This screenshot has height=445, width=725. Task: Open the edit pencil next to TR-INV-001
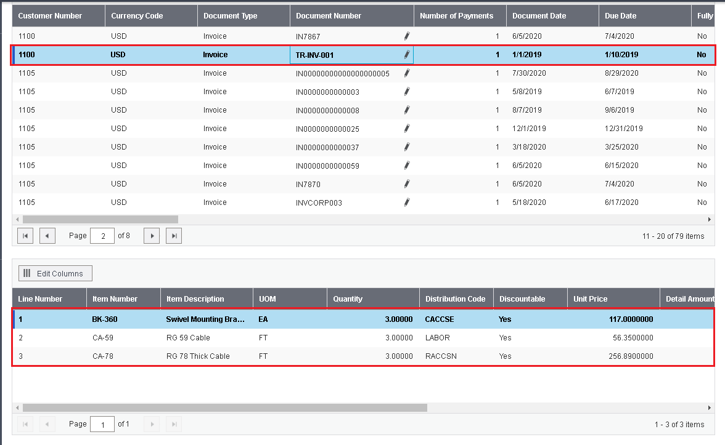click(x=407, y=54)
